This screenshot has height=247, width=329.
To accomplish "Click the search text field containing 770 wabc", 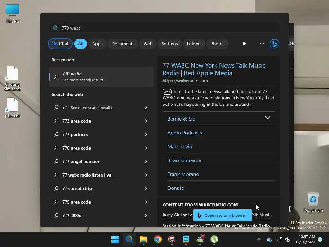I will pos(164,28).
